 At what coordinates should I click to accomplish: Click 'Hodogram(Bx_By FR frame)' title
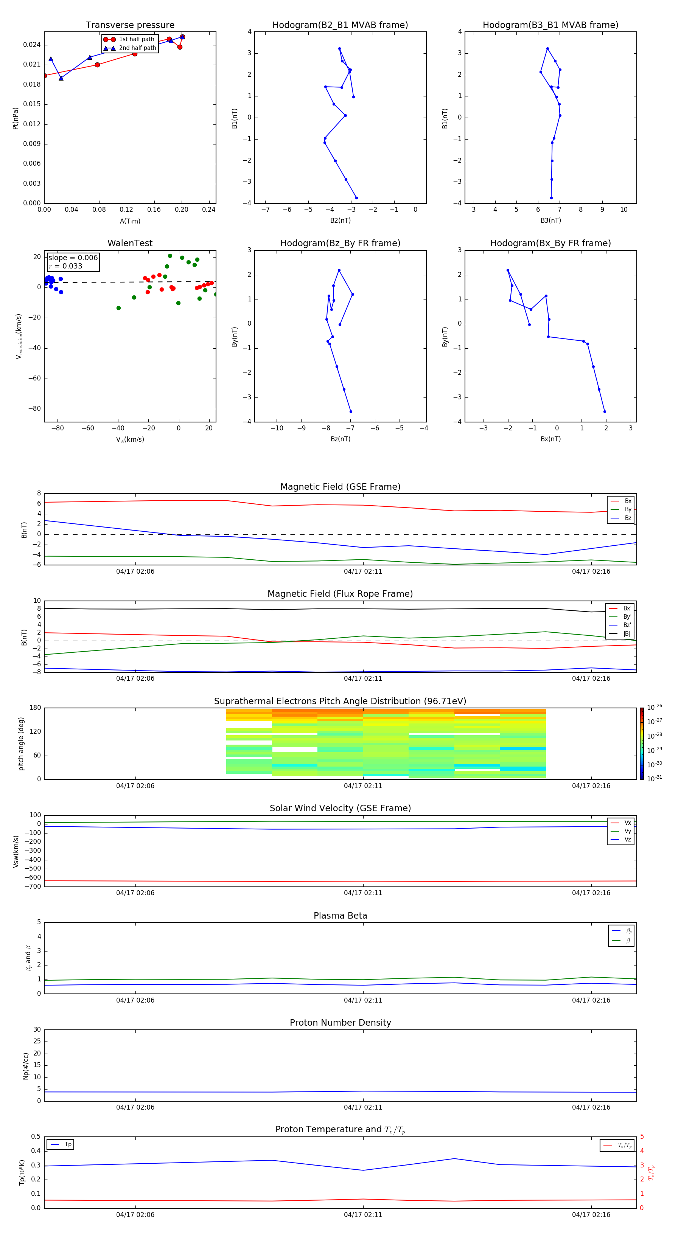[550, 243]
